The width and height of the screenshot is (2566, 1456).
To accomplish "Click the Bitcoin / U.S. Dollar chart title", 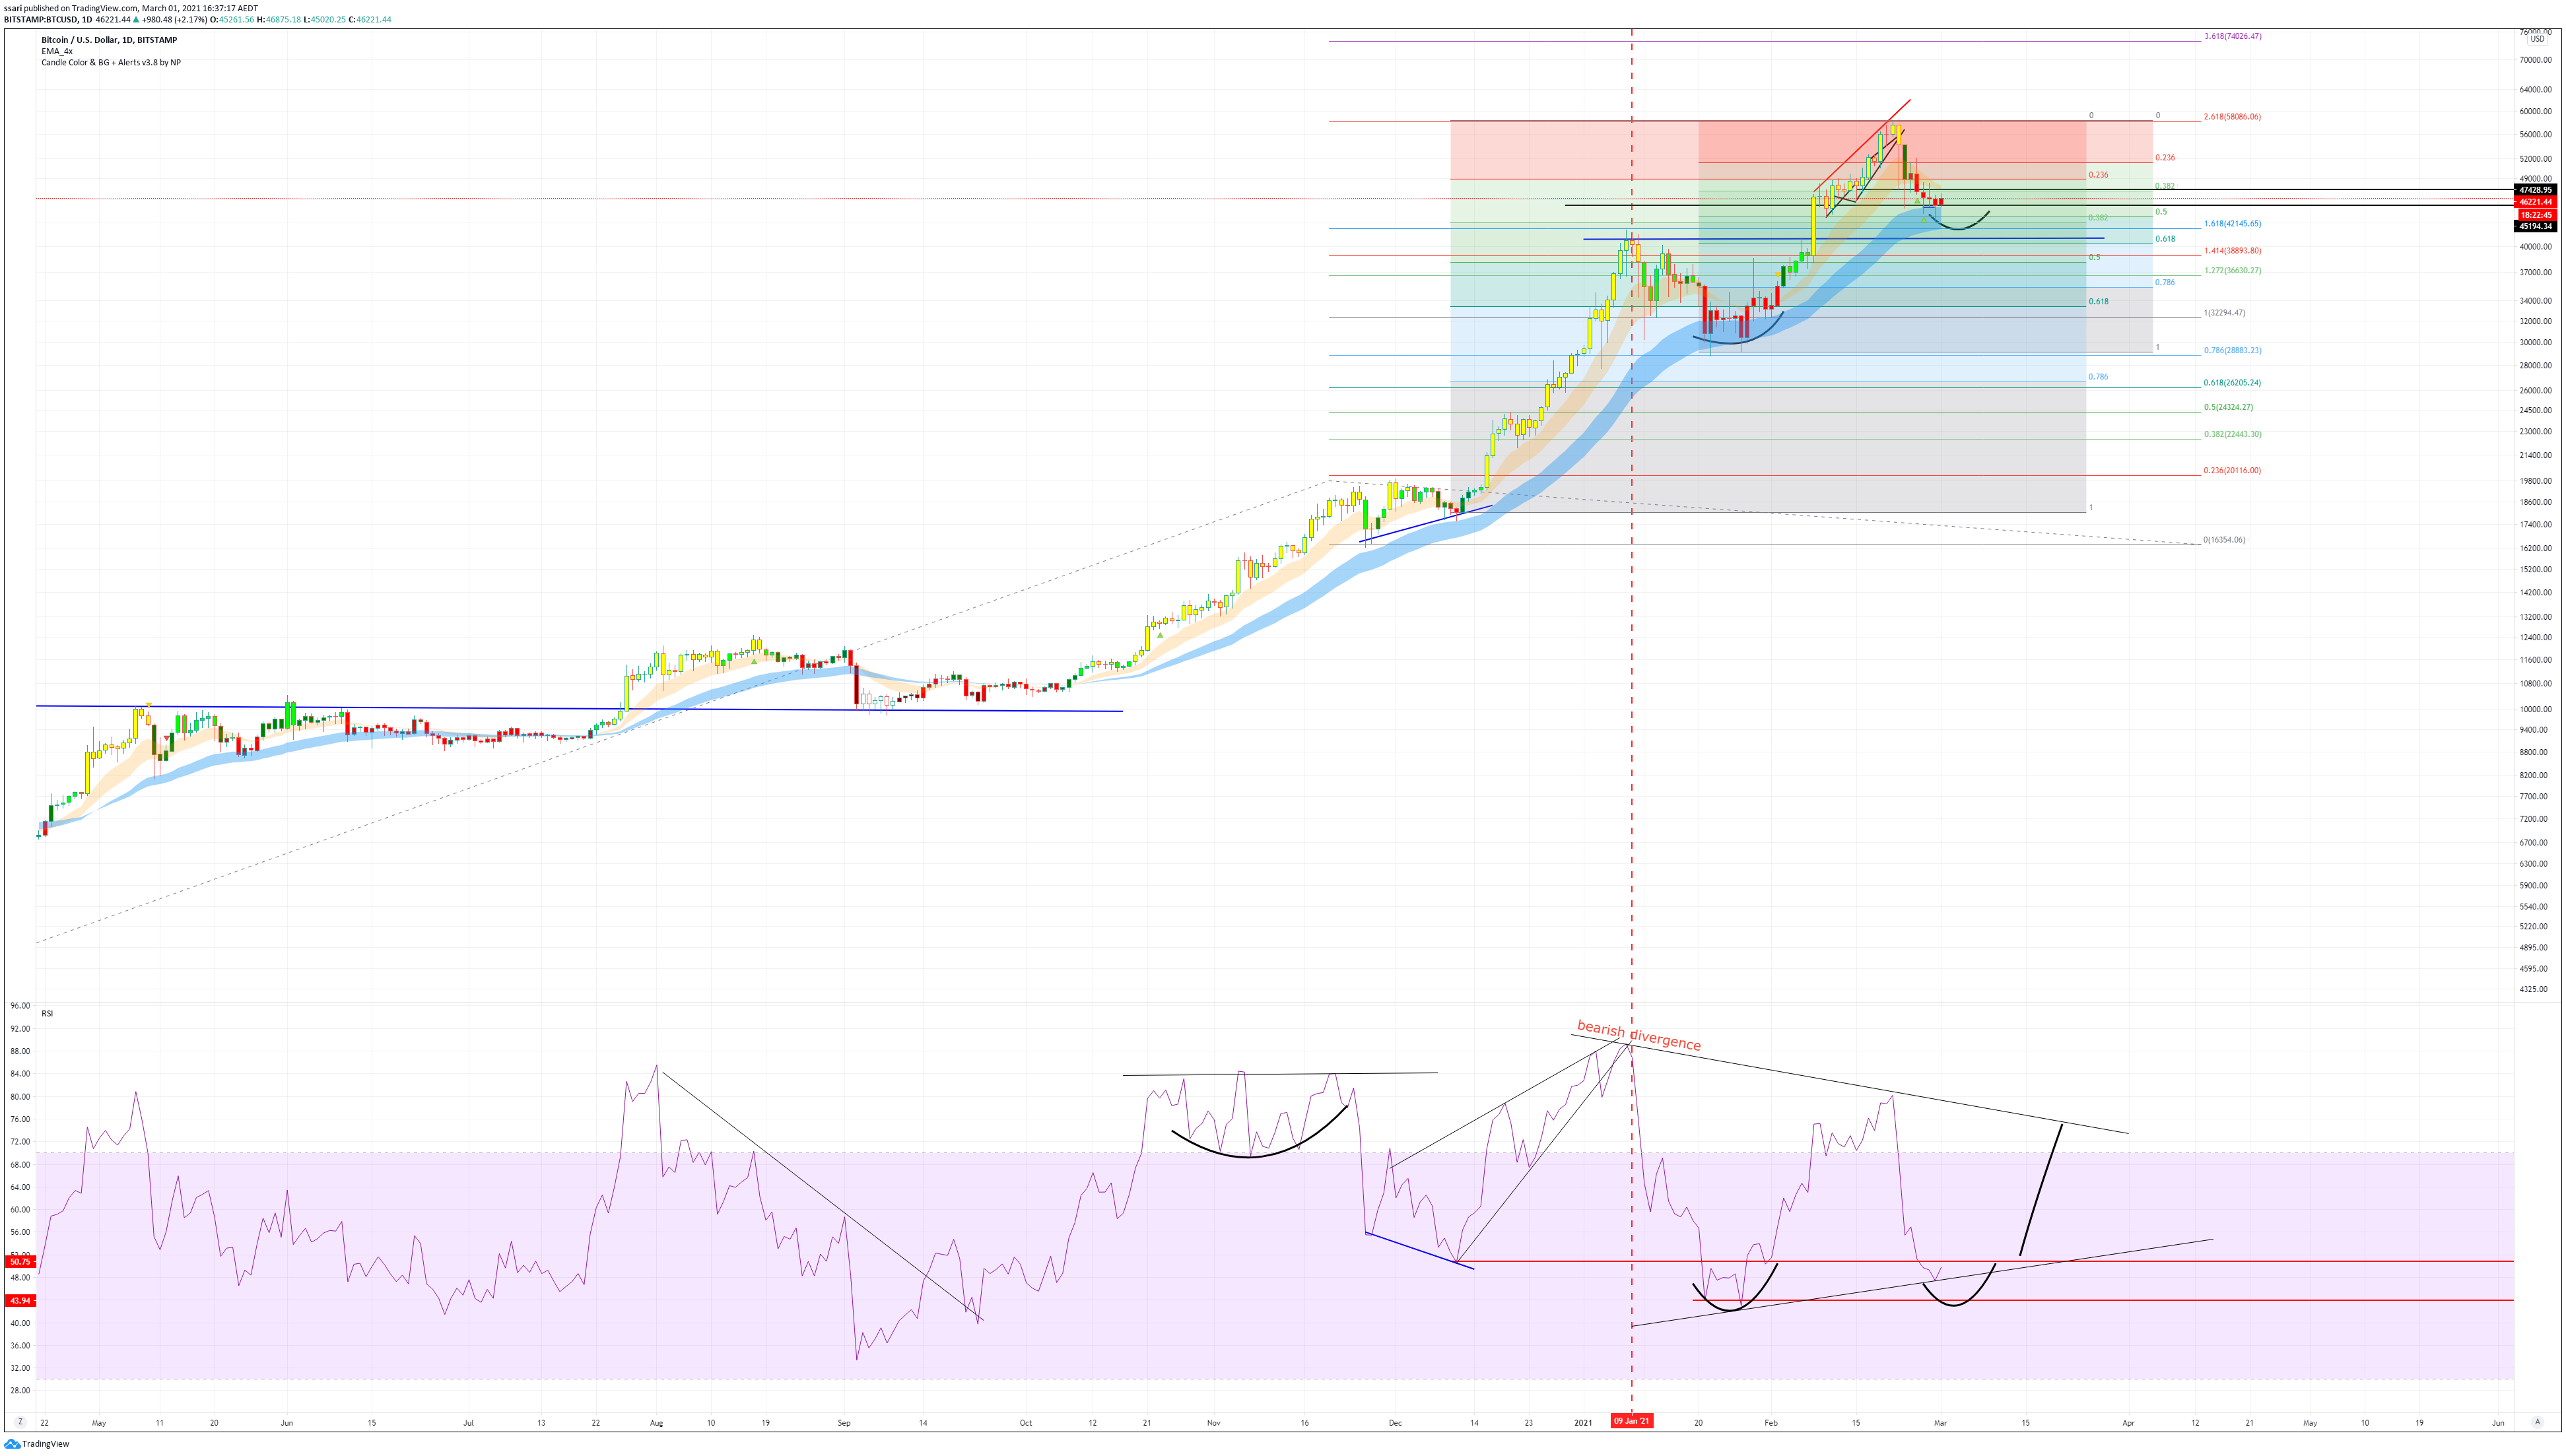I will click(x=109, y=40).
